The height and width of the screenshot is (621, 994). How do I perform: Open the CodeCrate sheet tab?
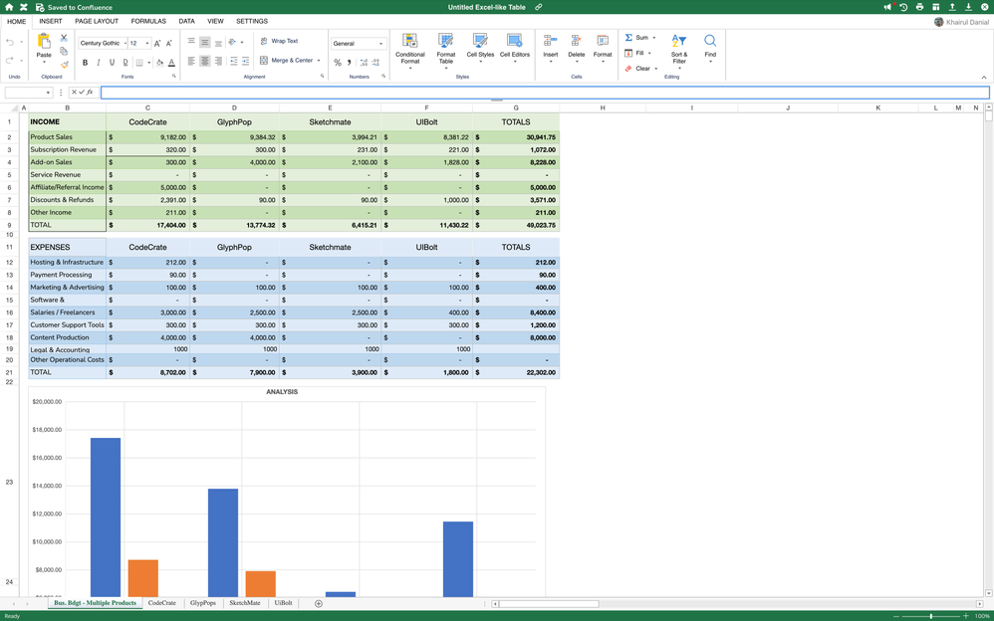pos(162,603)
